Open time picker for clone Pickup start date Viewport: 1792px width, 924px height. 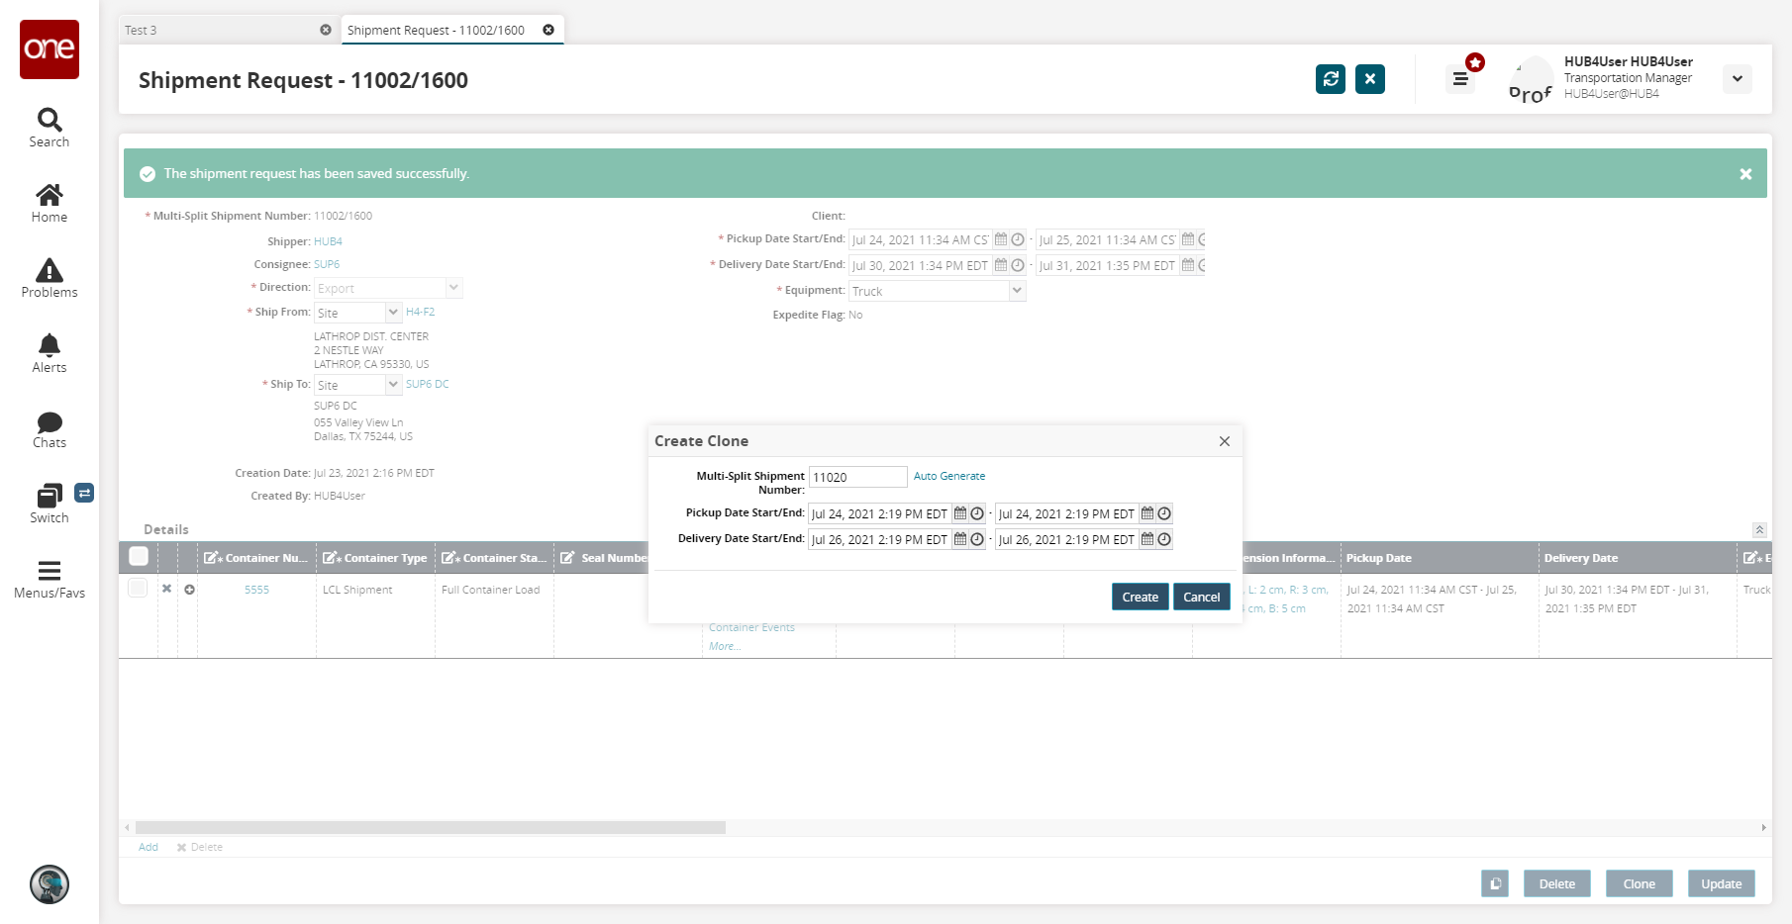[x=977, y=513]
